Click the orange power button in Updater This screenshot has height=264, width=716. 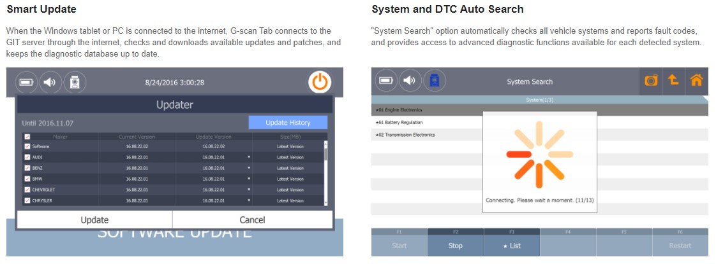click(320, 82)
